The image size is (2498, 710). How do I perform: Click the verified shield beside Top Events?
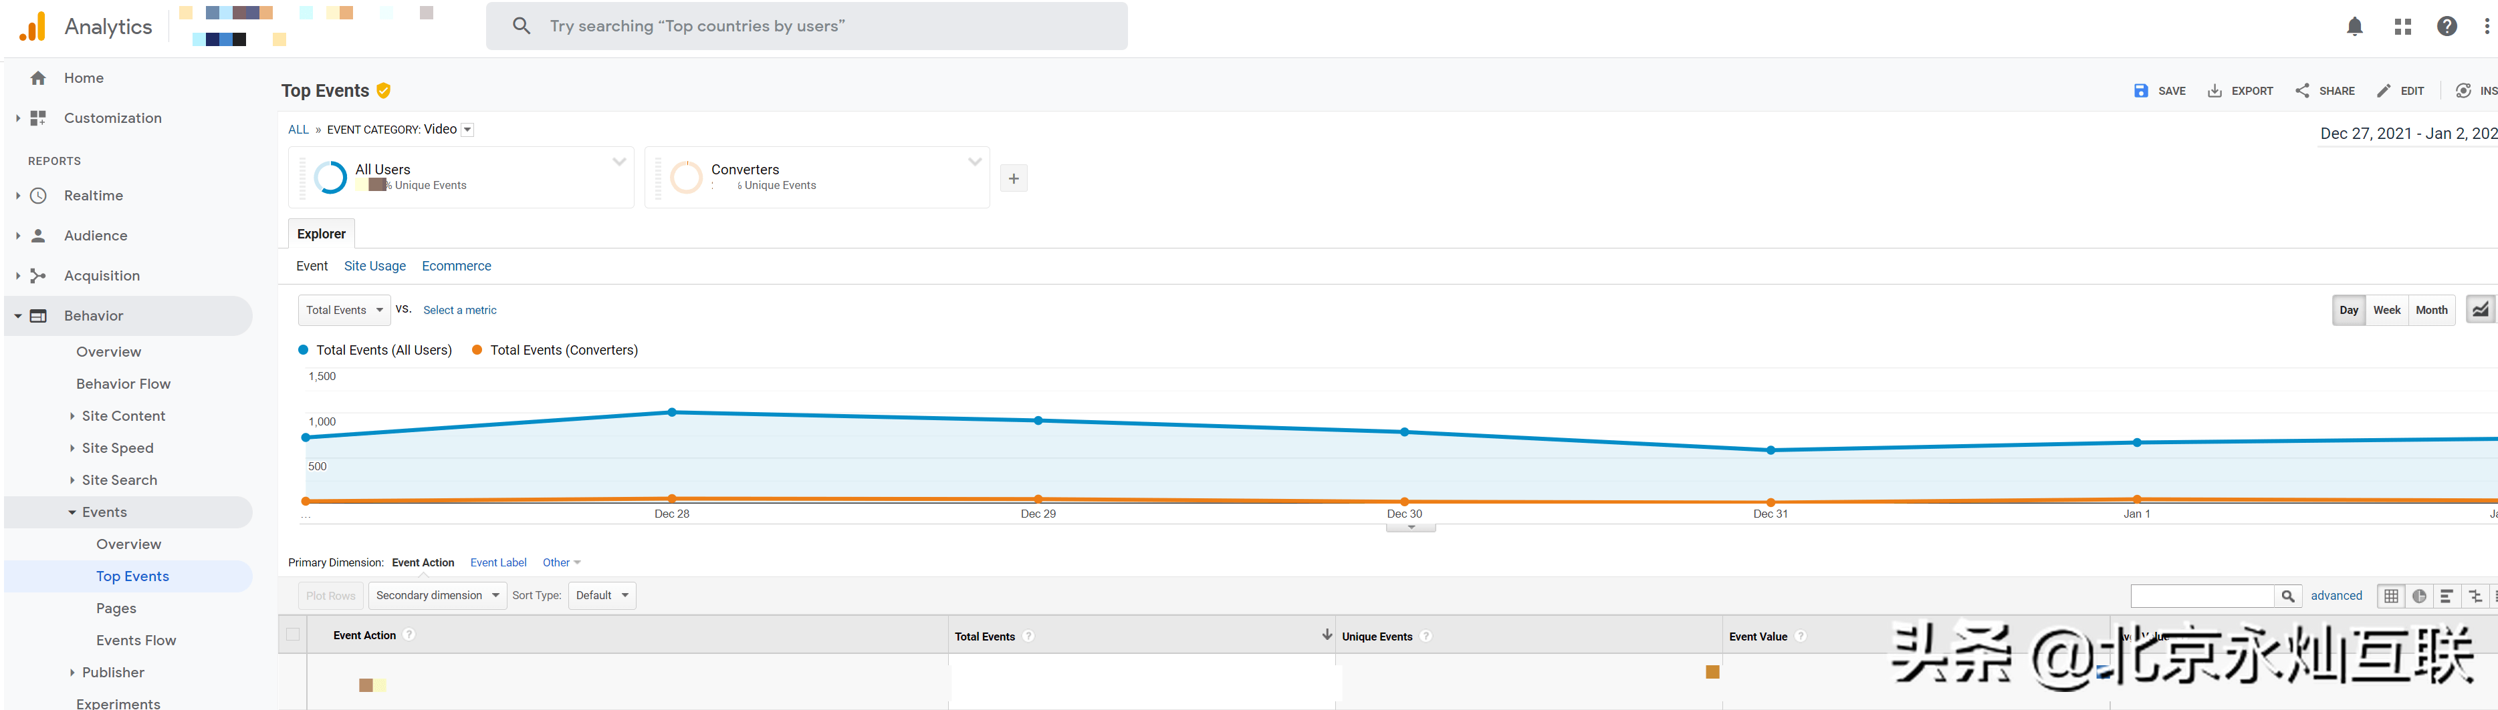pyautogui.click(x=384, y=91)
